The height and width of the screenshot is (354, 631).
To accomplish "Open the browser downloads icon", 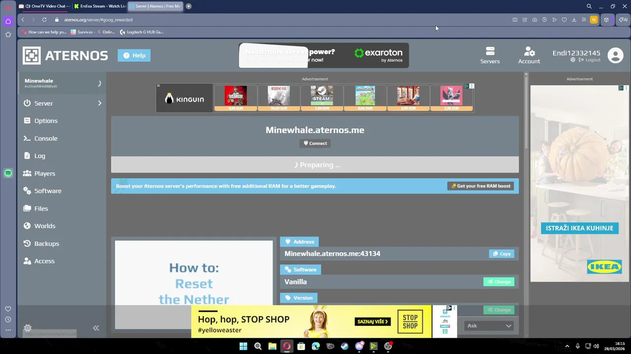I will [x=574, y=20].
